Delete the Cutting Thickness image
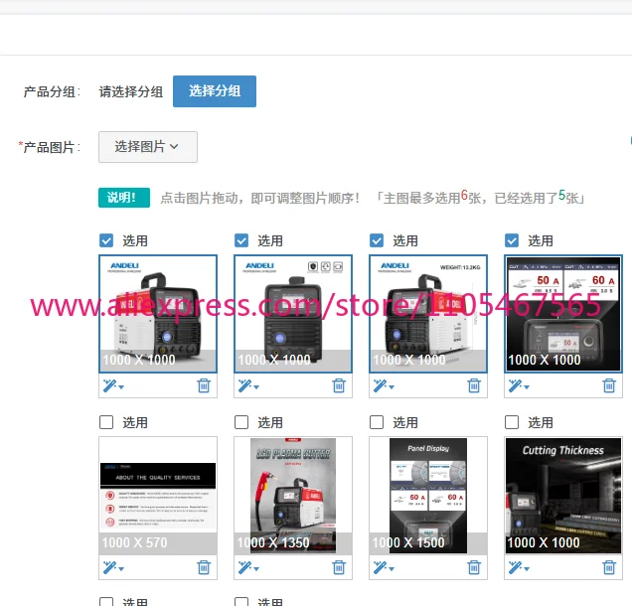This screenshot has width=632, height=606. pyautogui.click(x=609, y=567)
